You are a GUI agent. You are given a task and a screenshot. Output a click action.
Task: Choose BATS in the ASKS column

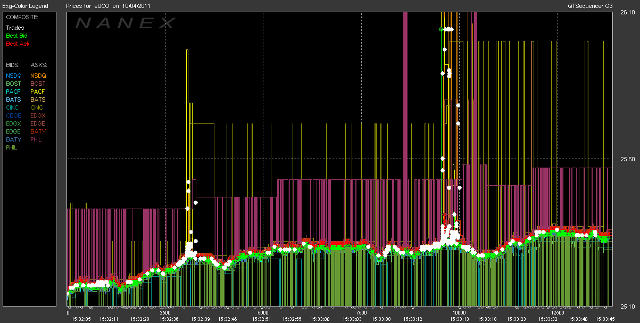pyautogui.click(x=38, y=100)
